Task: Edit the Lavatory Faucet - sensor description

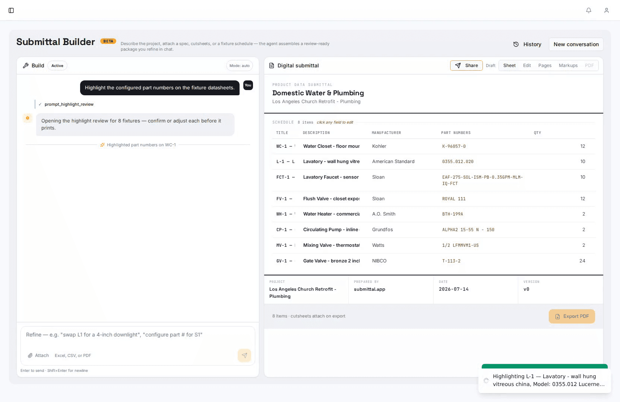Action: tap(331, 177)
